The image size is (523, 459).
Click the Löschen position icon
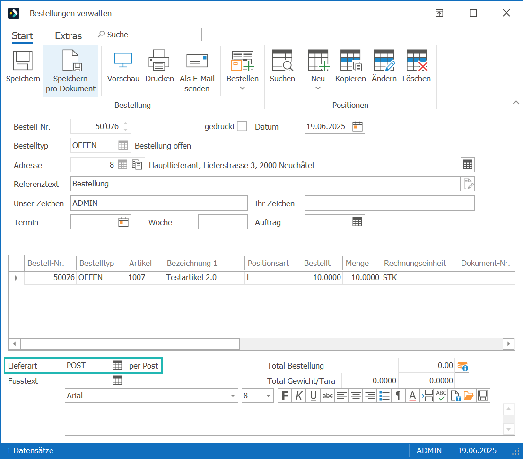[x=417, y=61]
